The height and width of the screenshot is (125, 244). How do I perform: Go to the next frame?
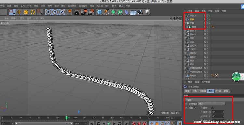click(x=114, y=123)
